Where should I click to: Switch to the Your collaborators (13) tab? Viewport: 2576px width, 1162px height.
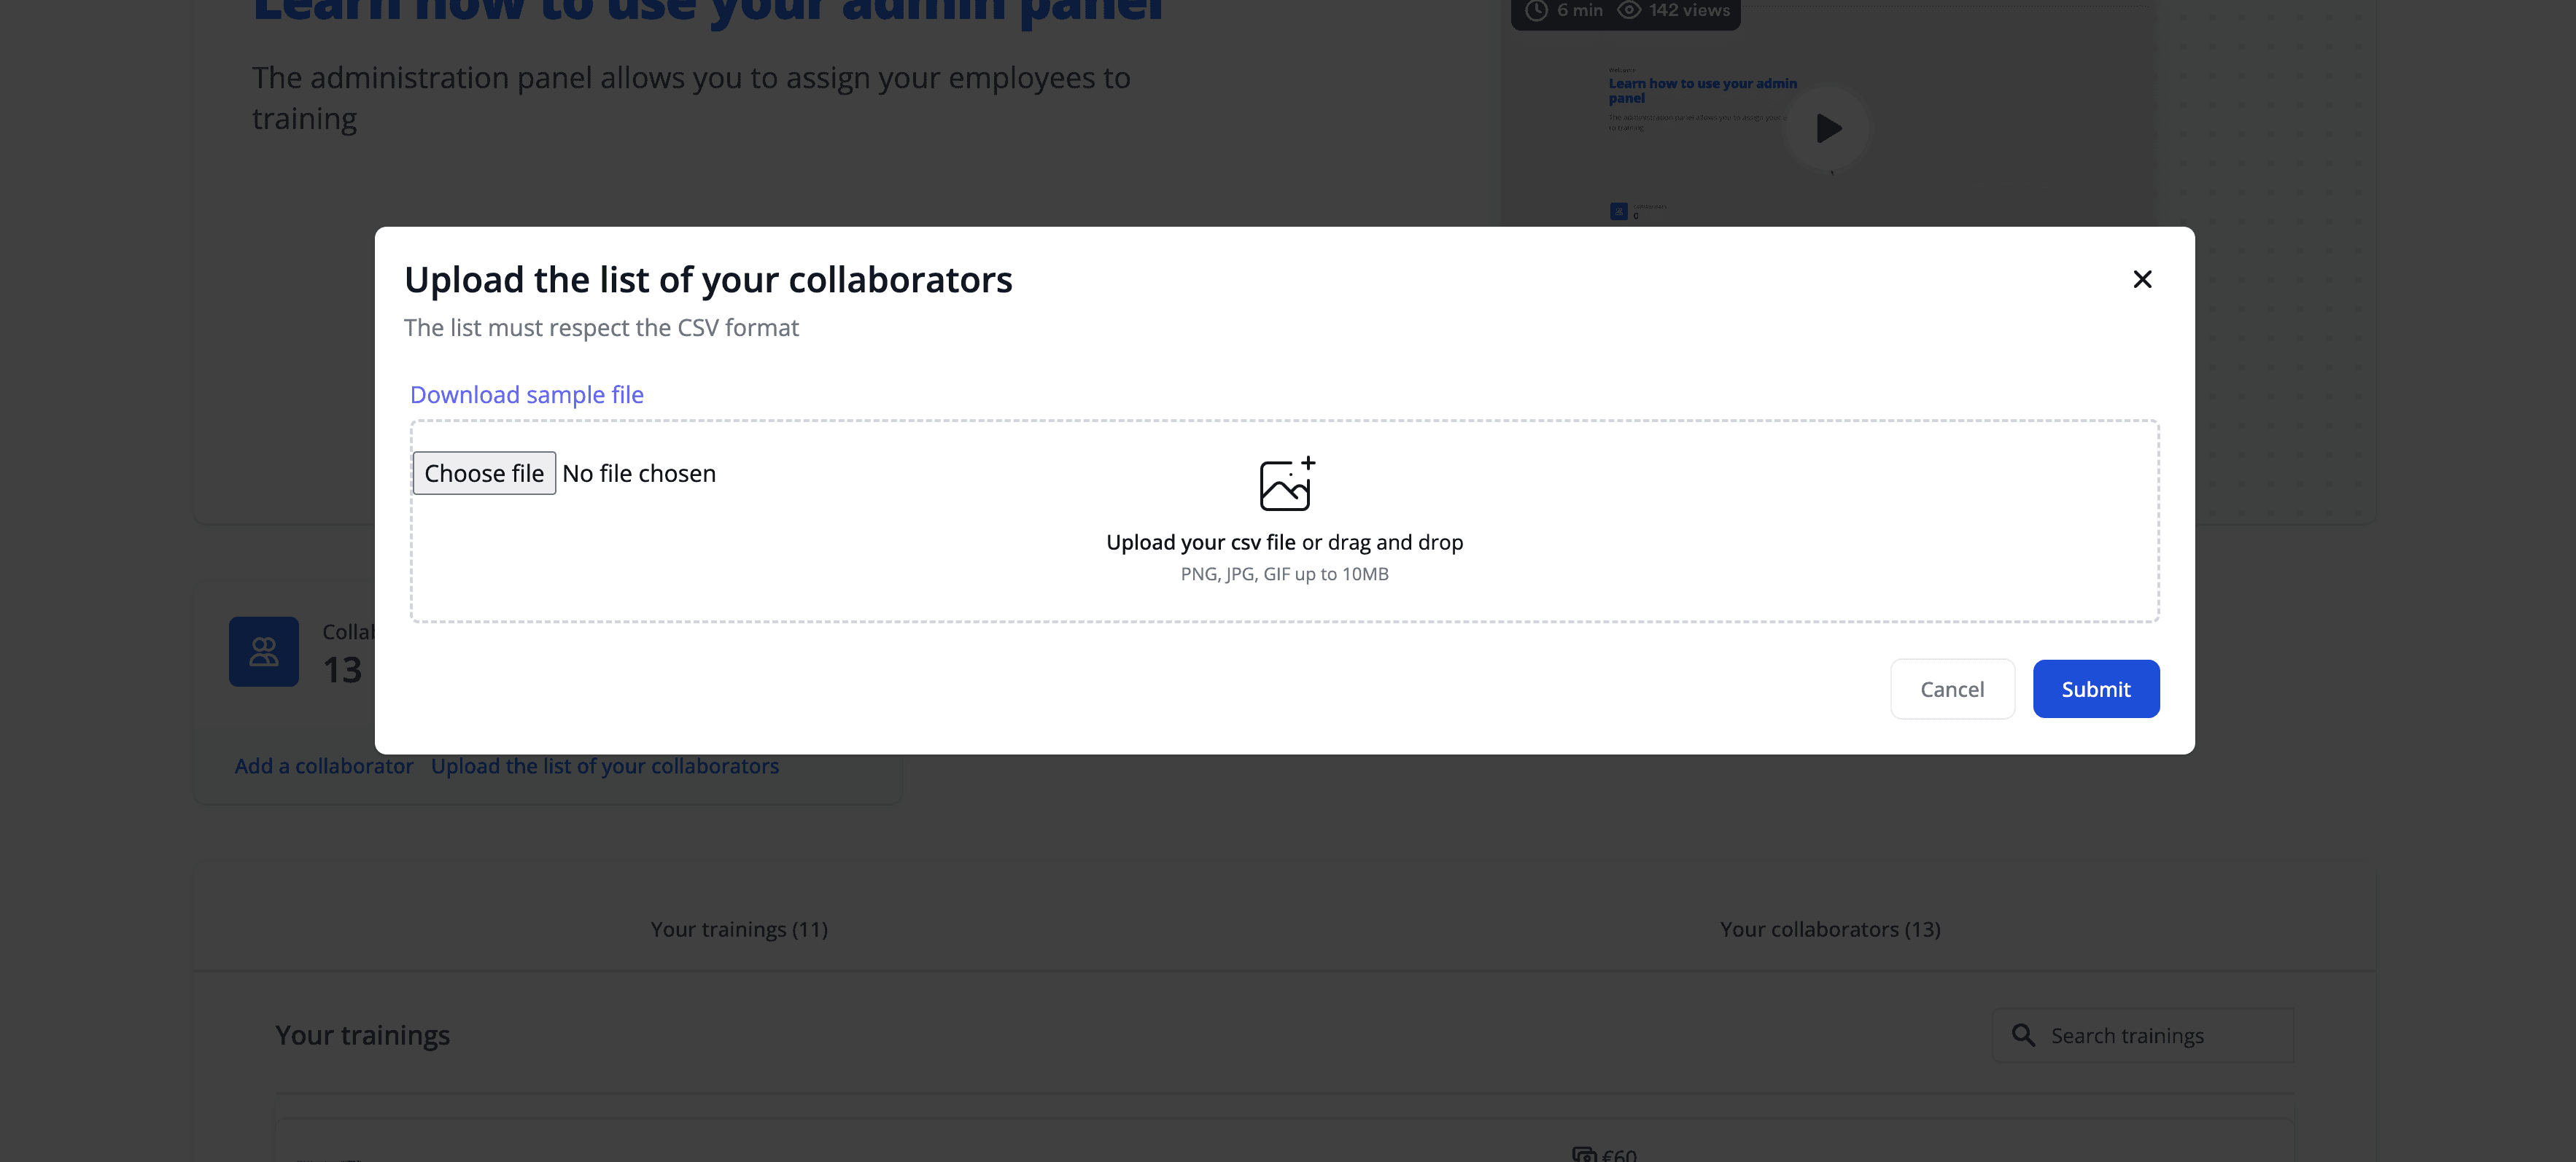coord(1829,928)
